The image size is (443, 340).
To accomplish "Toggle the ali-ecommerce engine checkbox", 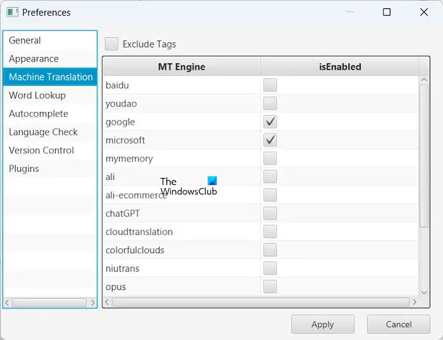I will (270, 195).
